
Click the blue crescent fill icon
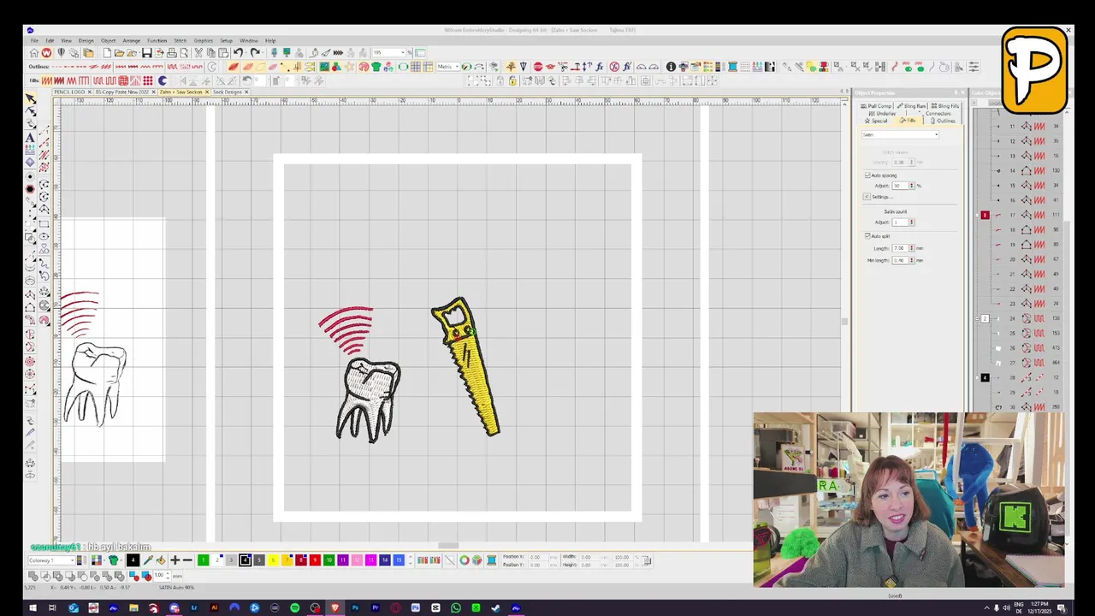click(163, 80)
